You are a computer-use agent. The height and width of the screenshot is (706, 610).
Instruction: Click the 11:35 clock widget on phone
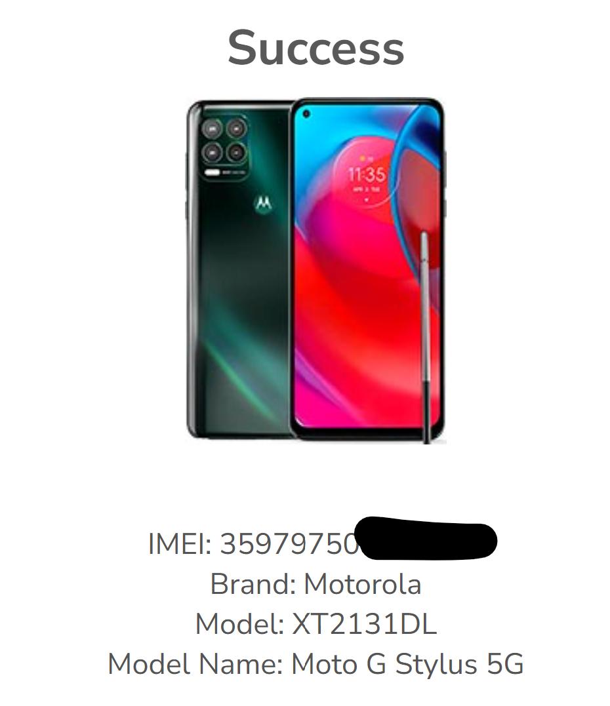366,179
